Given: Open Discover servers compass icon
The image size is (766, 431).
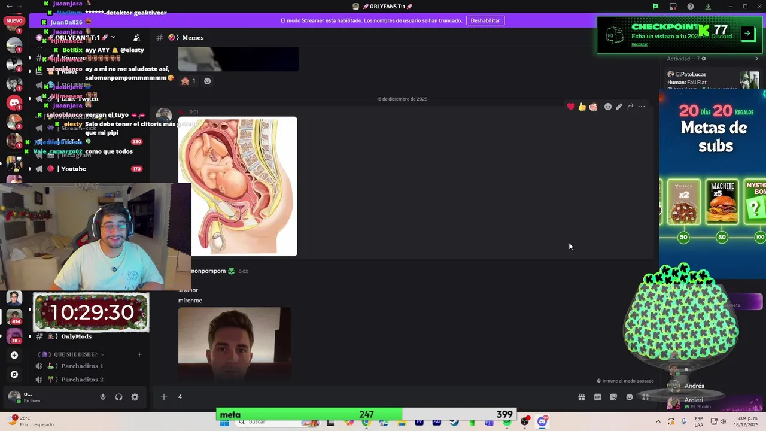Looking at the screenshot, I should point(14,374).
